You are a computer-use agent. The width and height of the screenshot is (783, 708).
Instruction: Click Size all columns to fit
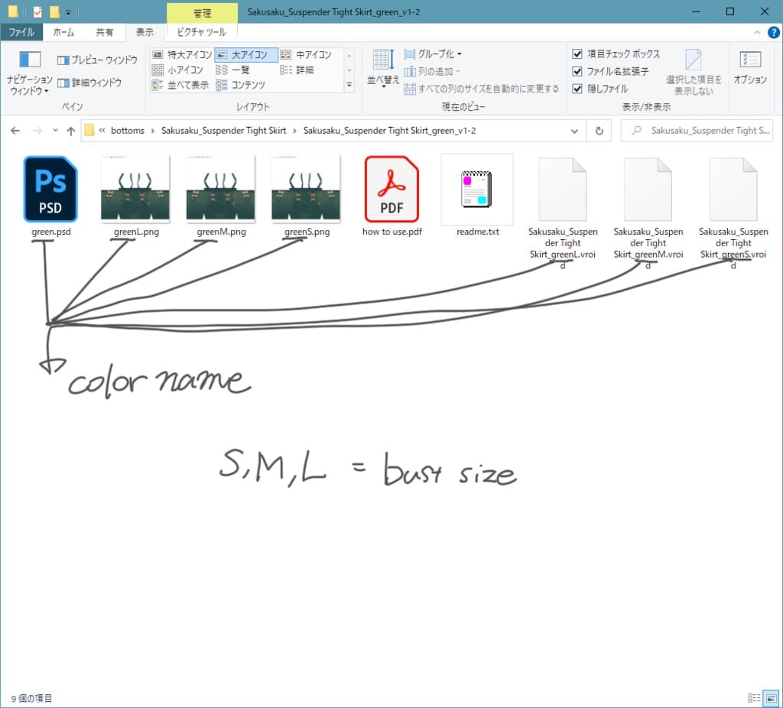tap(482, 89)
